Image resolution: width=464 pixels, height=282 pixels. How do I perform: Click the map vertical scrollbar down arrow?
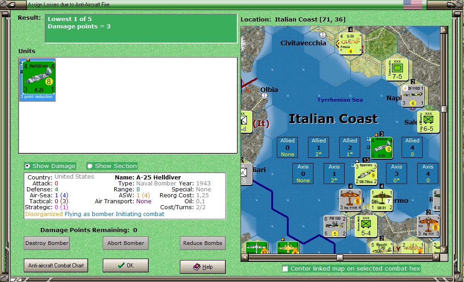click(x=444, y=250)
